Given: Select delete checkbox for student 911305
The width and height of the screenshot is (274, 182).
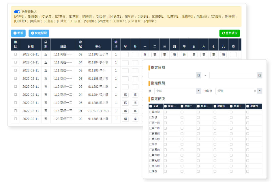Looking at the screenshot, I should coord(16,119).
